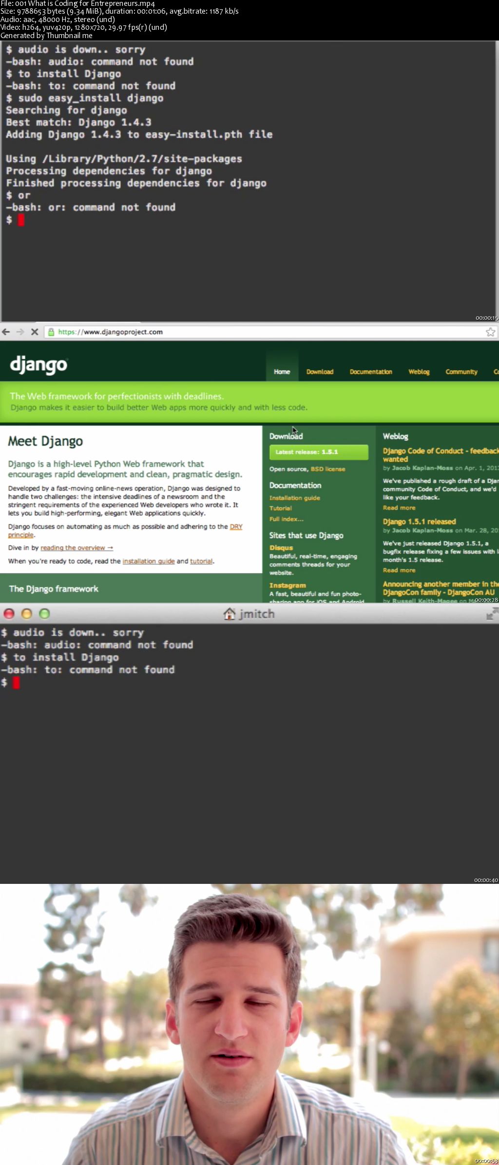Enter fullscreen via terminal title bar arrows
Viewport: 499px width, 1165px height.
[492, 614]
